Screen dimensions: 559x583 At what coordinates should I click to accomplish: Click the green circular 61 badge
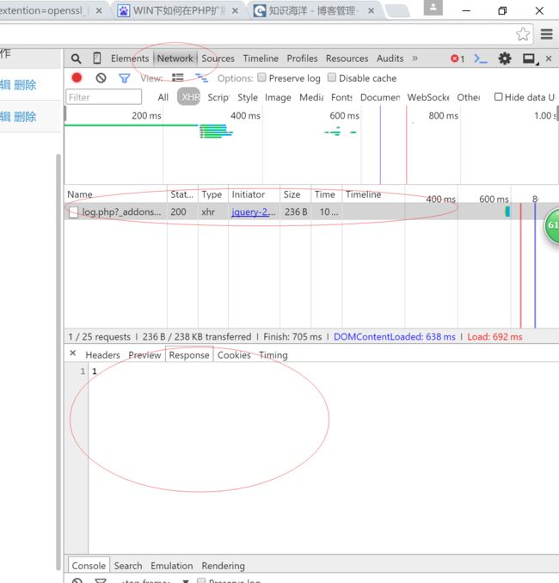pos(552,225)
